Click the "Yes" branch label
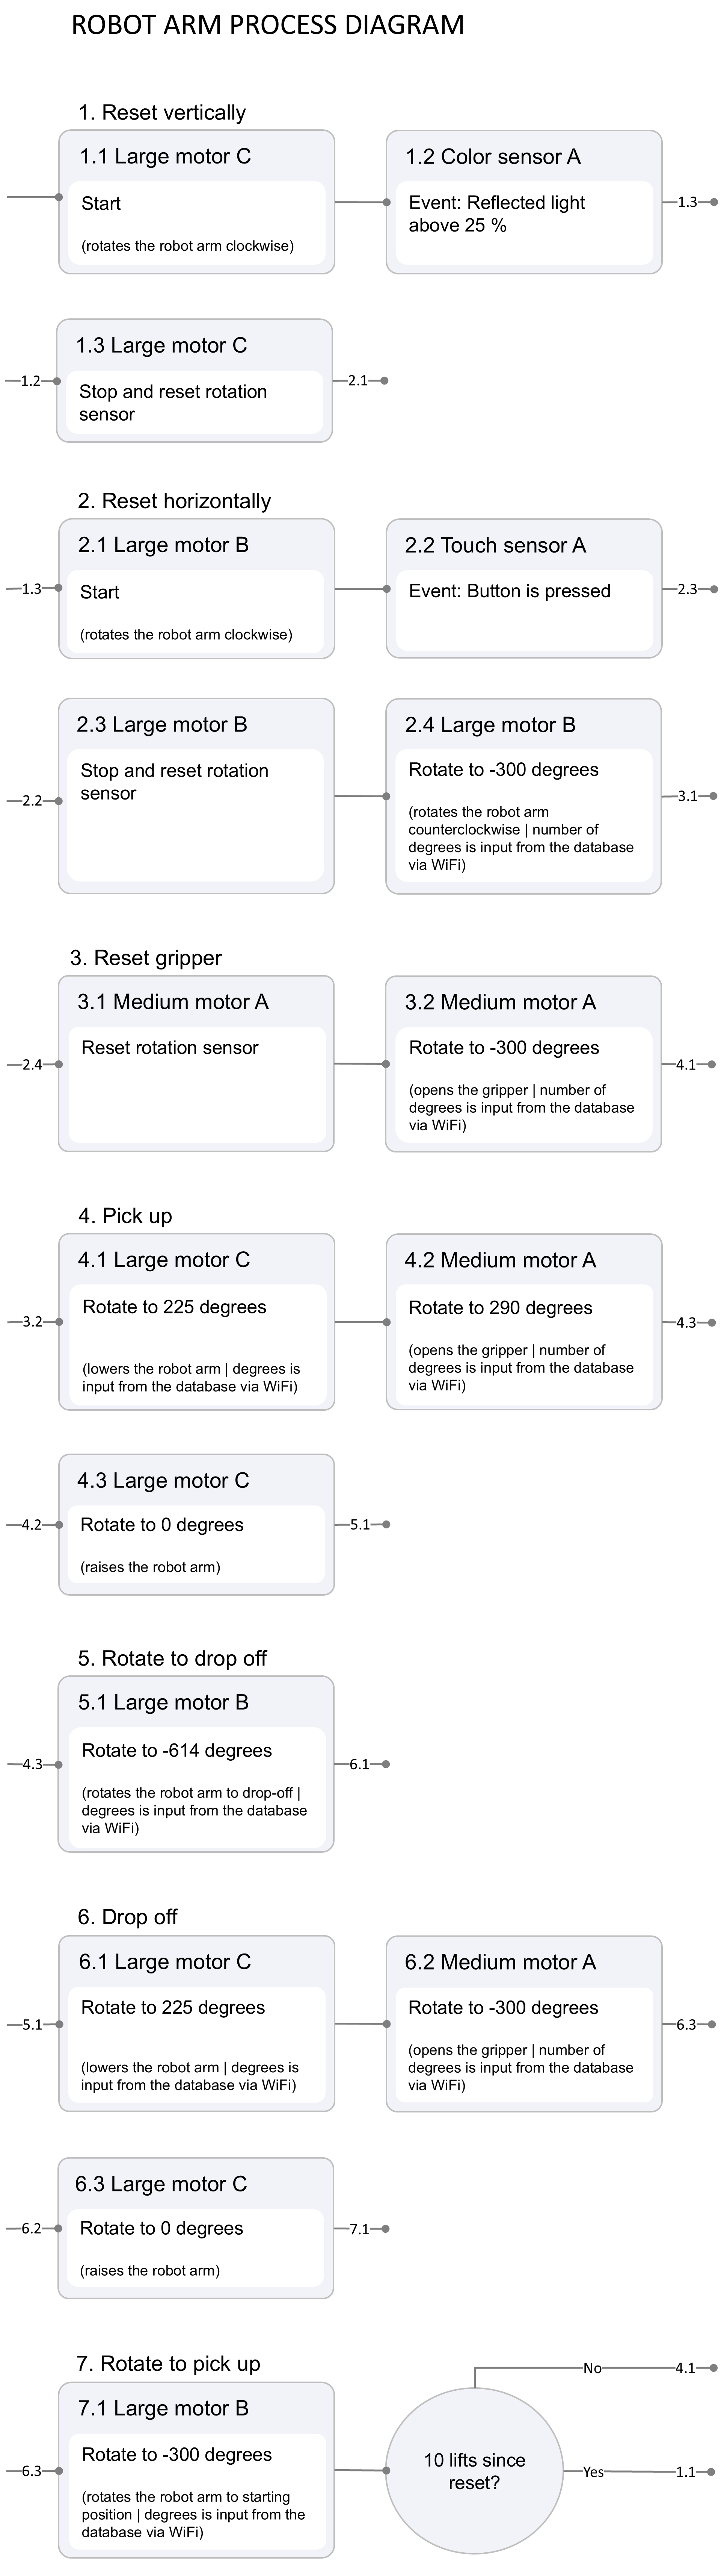 coord(593,2472)
